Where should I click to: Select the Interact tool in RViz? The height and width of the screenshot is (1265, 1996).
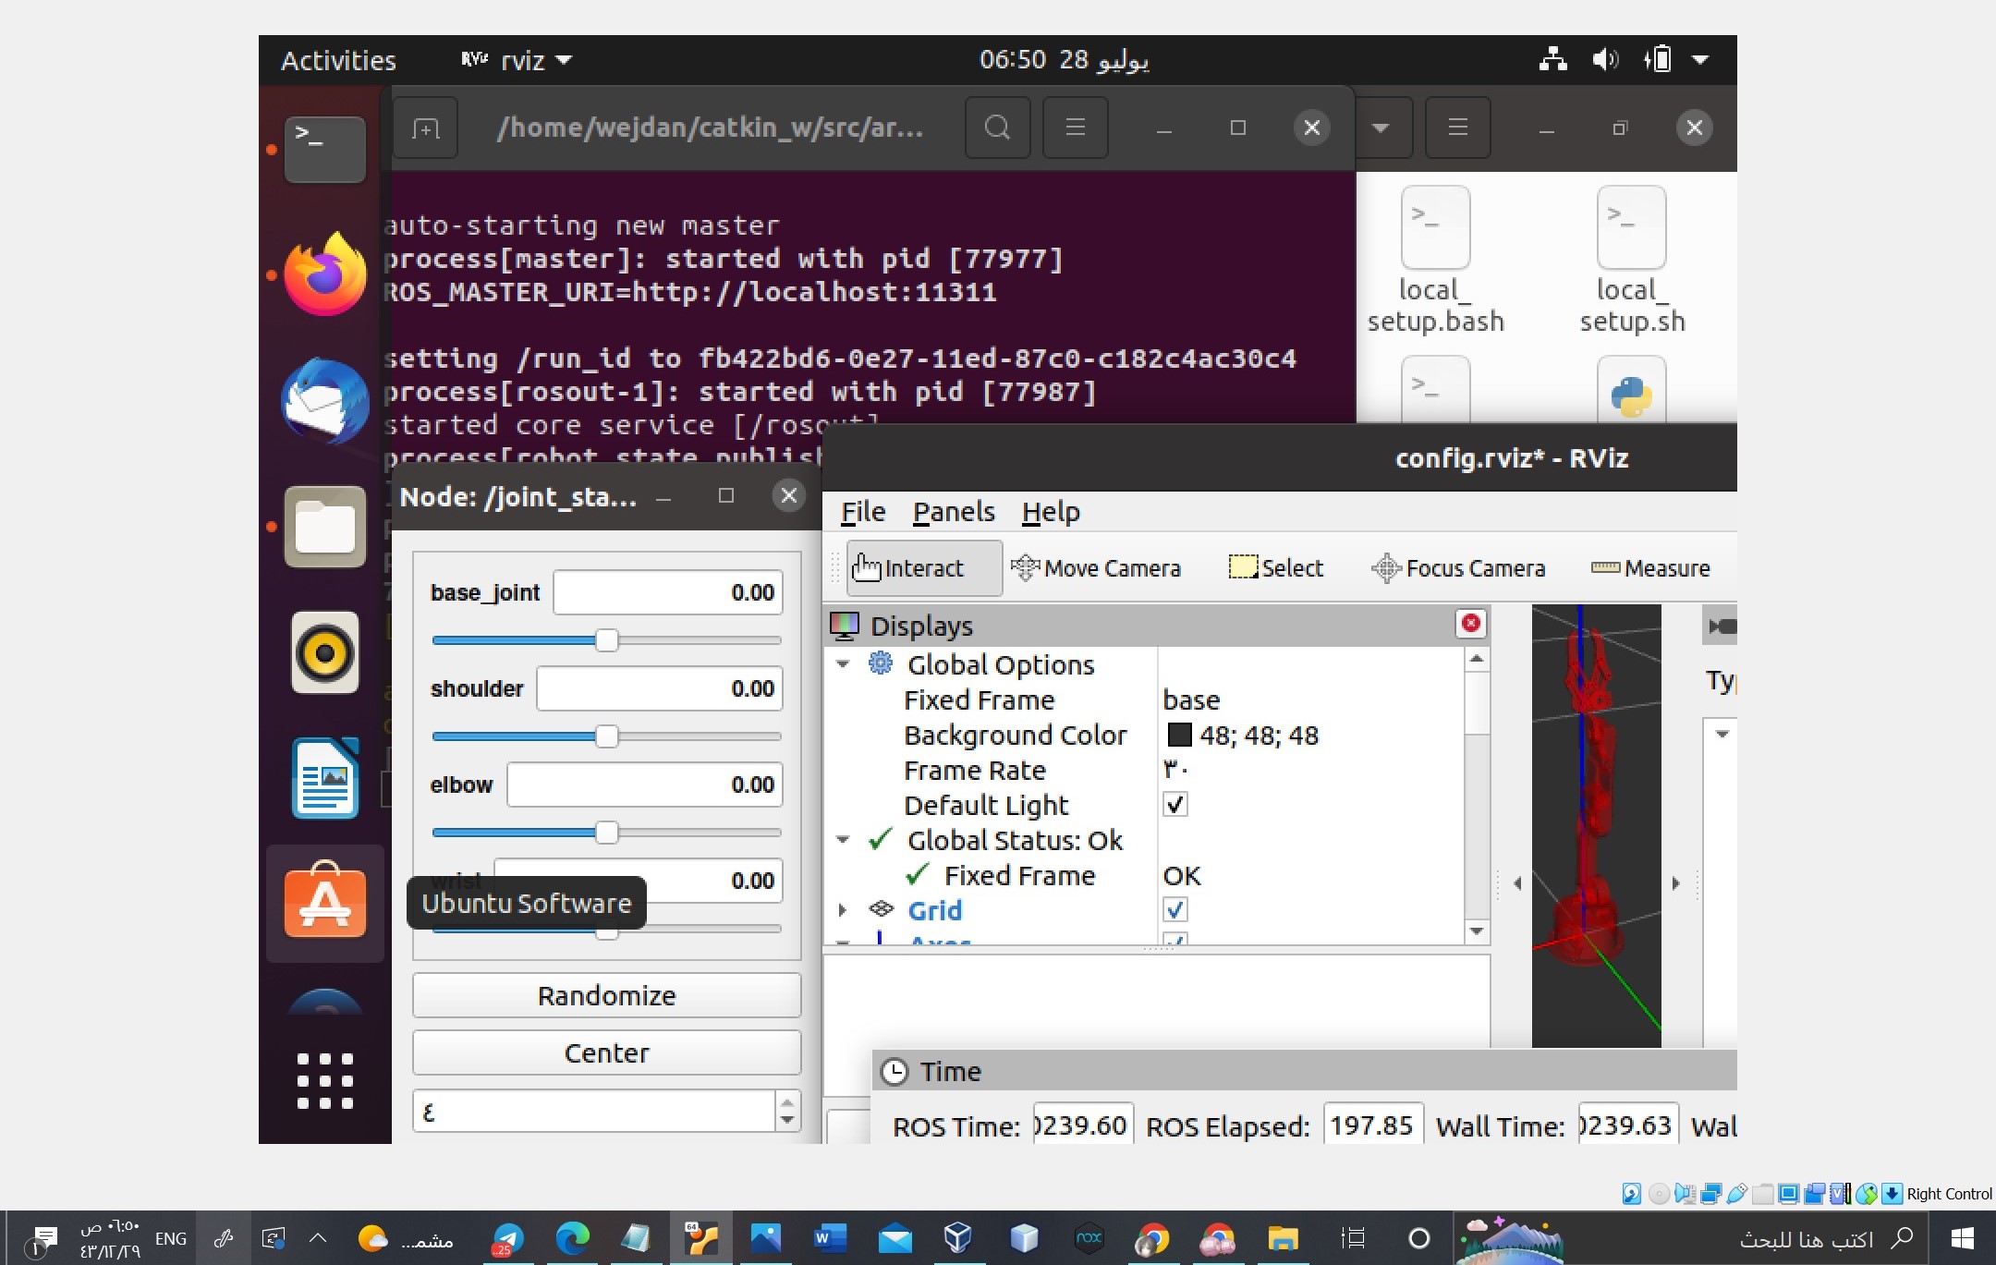(922, 567)
